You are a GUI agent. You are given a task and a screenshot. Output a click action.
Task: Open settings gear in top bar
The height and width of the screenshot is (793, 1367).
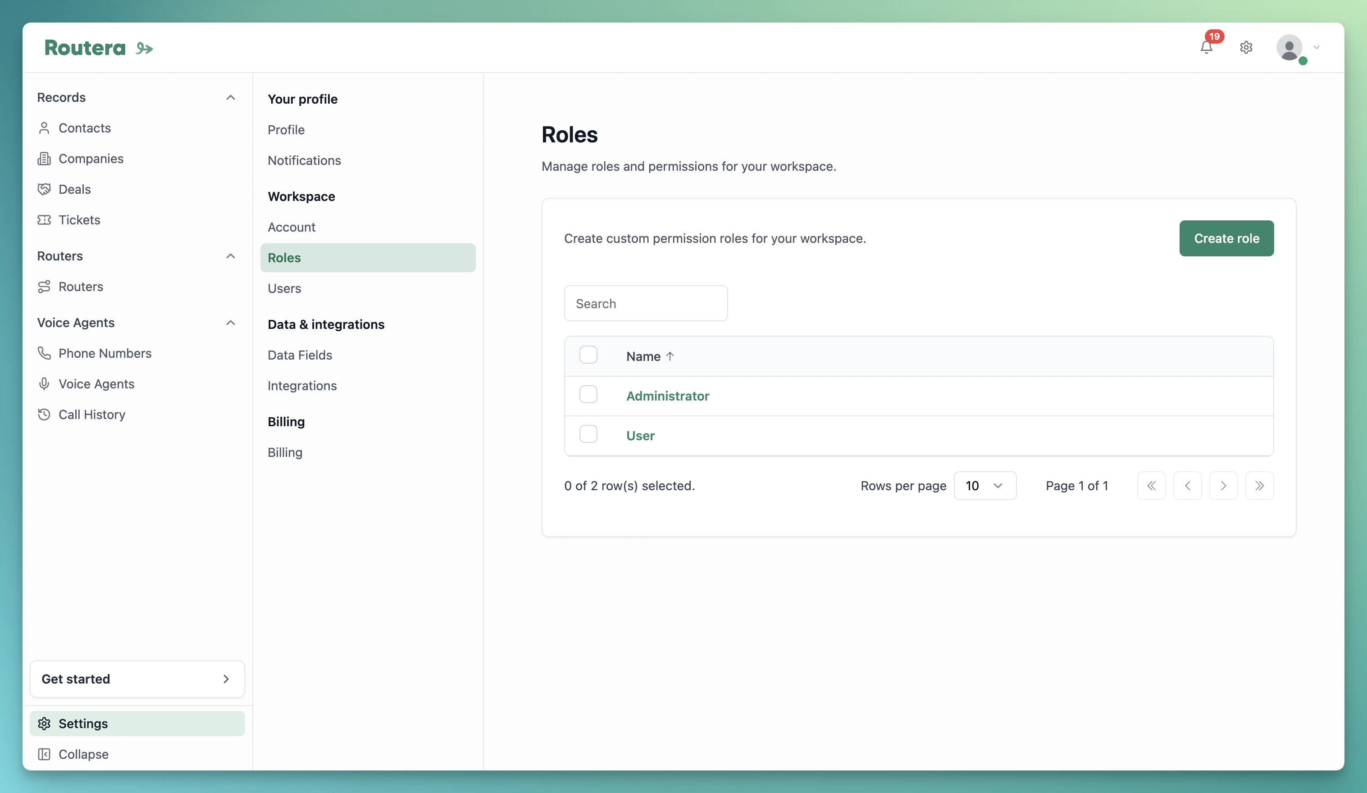(x=1246, y=48)
